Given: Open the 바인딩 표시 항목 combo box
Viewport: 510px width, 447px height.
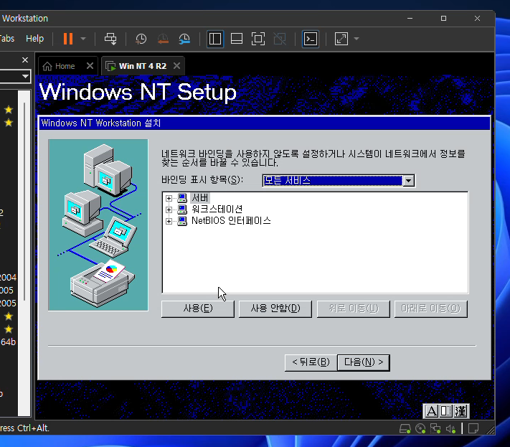Looking at the screenshot, I should (x=339, y=181).
